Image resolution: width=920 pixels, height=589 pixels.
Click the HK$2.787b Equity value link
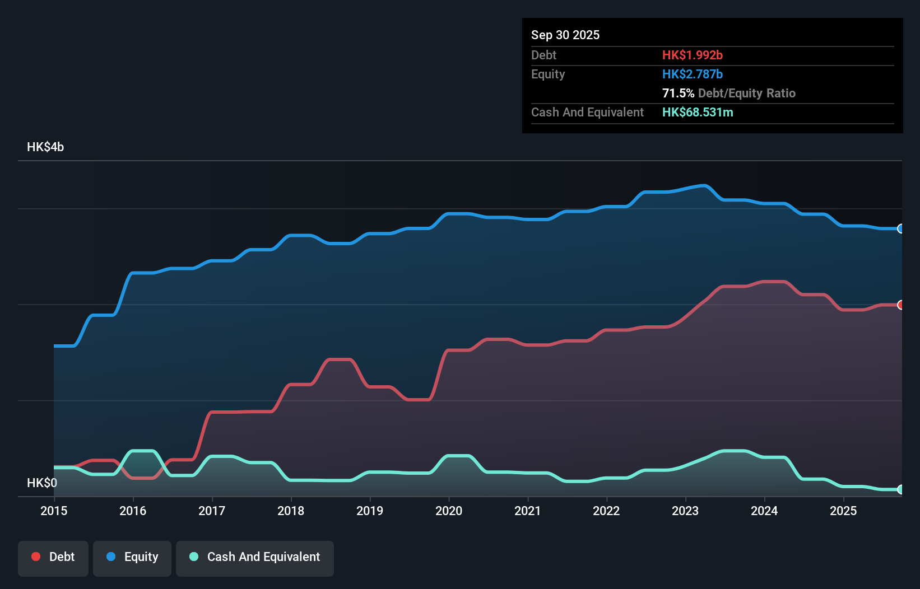tap(693, 74)
